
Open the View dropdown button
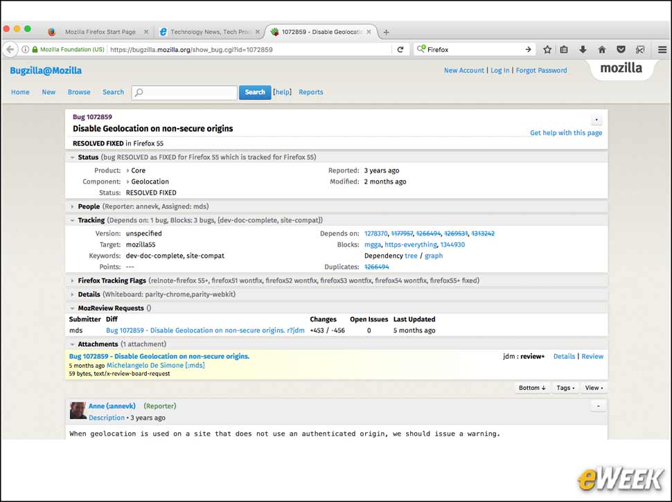pos(594,388)
